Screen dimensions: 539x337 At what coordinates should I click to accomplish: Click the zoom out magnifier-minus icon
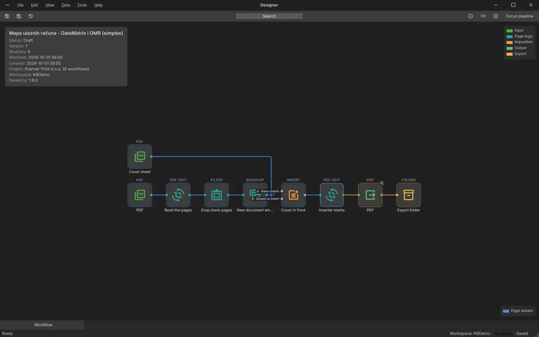click(x=470, y=16)
